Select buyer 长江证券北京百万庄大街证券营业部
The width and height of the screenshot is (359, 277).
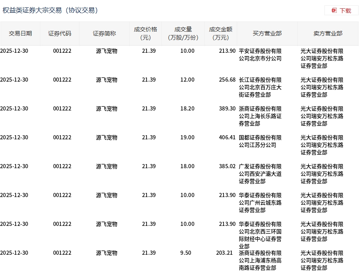[260, 87]
